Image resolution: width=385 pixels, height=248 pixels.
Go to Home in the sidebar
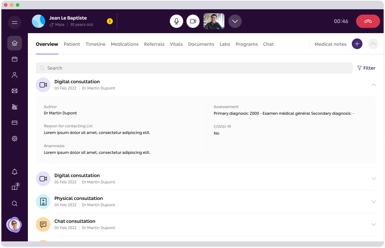pyautogui.click(x=15, y=43)
